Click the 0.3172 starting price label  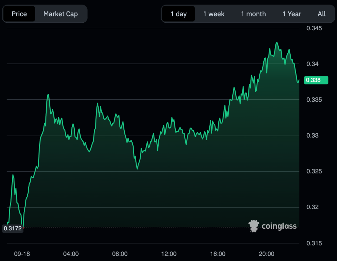(13, 228)
